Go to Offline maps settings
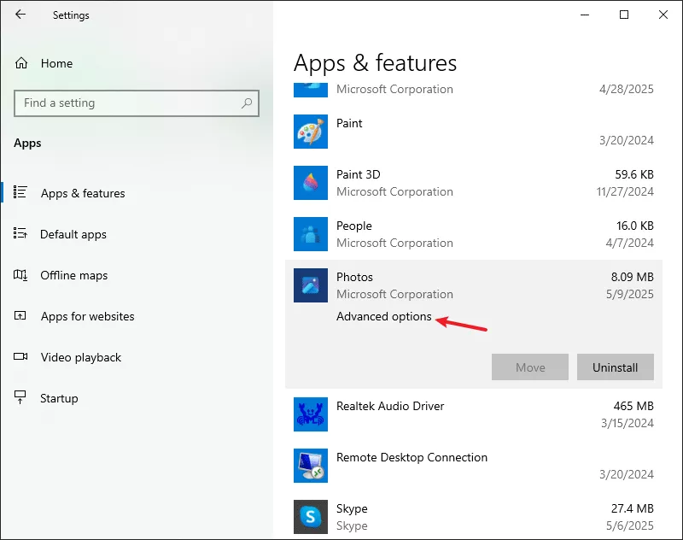The height and width of the screenshot is (540, 683). pos(73,275)
